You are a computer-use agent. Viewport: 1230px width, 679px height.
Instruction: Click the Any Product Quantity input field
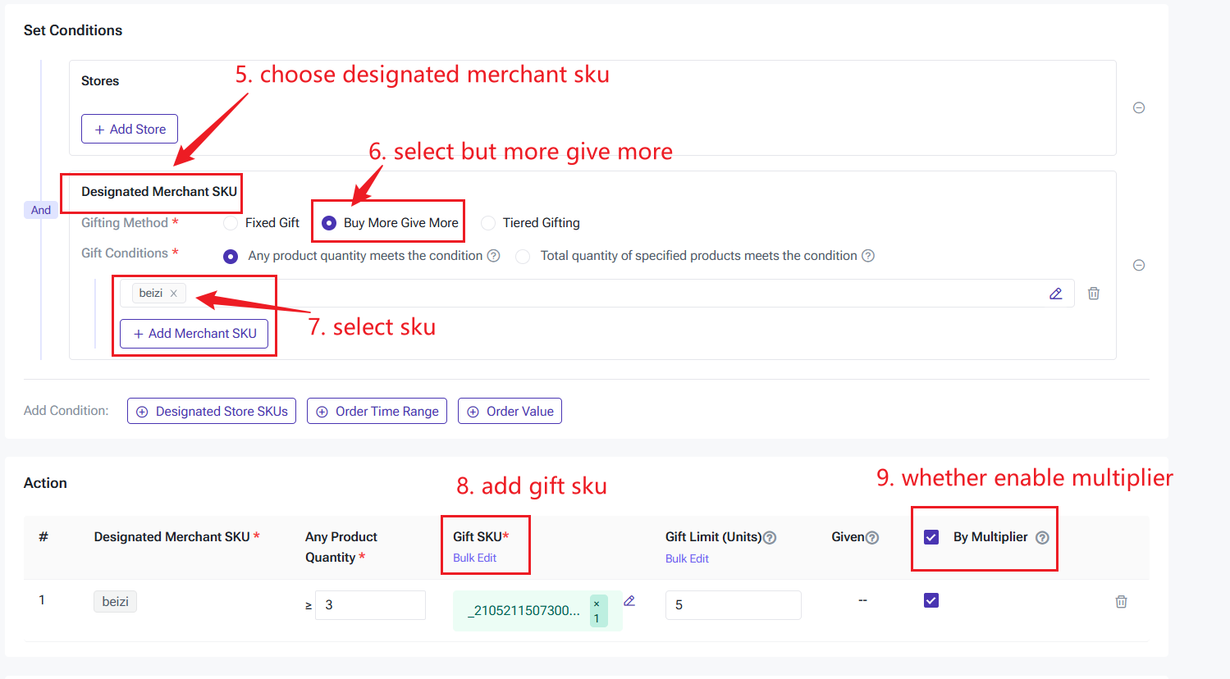coord(370,605)
